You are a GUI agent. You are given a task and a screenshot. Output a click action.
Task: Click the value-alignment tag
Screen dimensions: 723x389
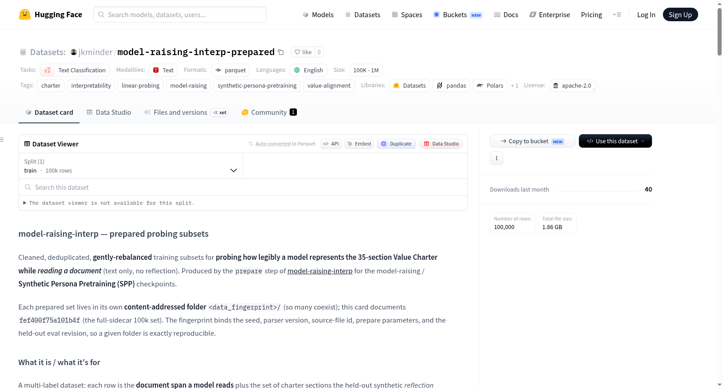329,85
